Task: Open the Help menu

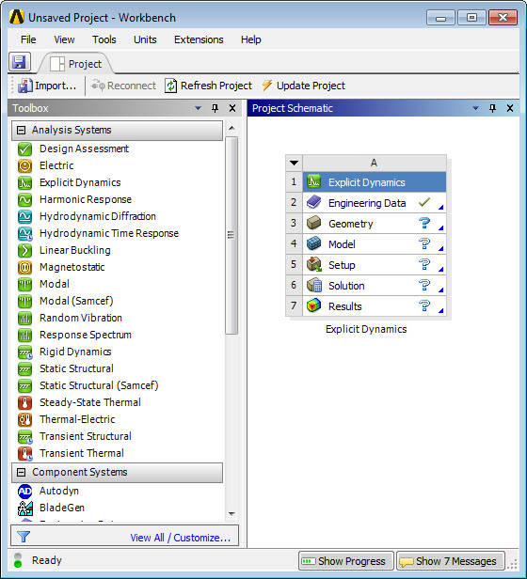Action: coord(251,39)
